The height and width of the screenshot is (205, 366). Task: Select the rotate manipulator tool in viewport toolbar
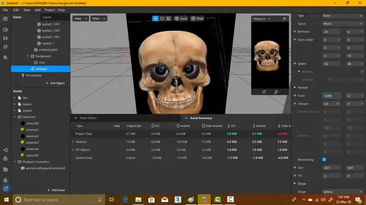pyautogui.click(x=162, y=18)
